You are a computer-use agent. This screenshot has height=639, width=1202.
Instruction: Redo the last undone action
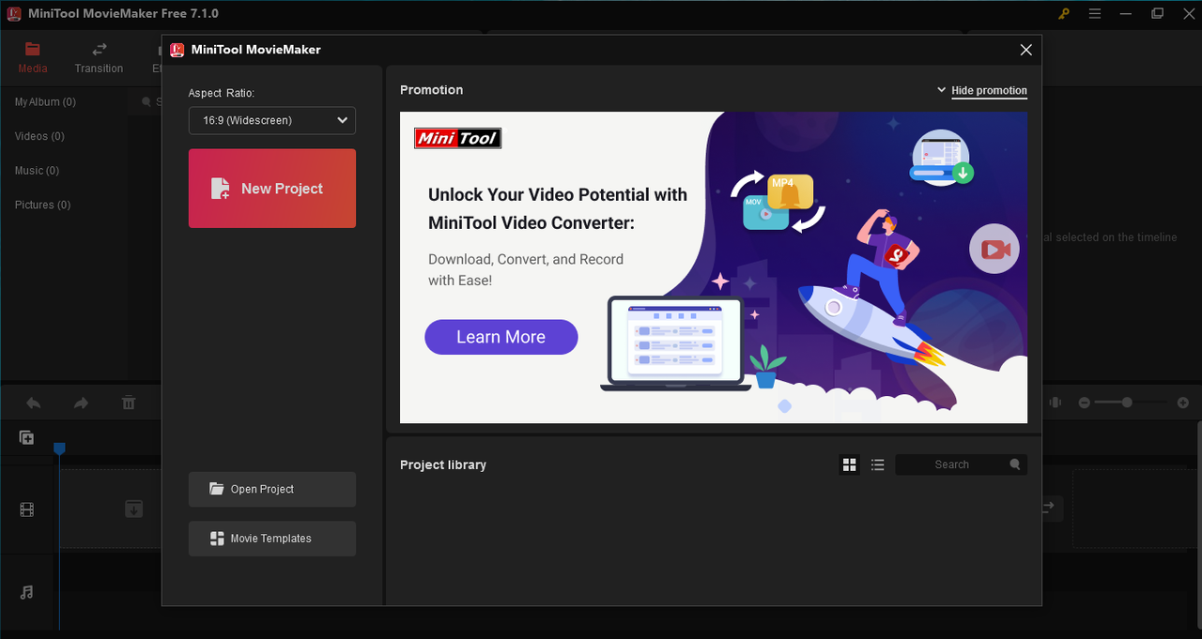point(81,402)
